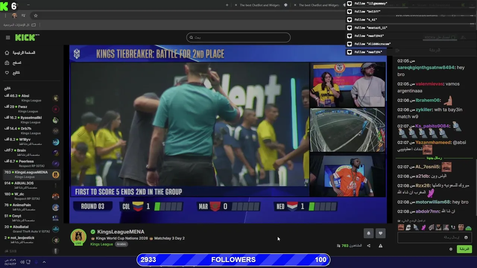Image resolution: width=477 pixels, height=268 pixels.
Task: Click the chat message input field
Action: pos(435,237)
